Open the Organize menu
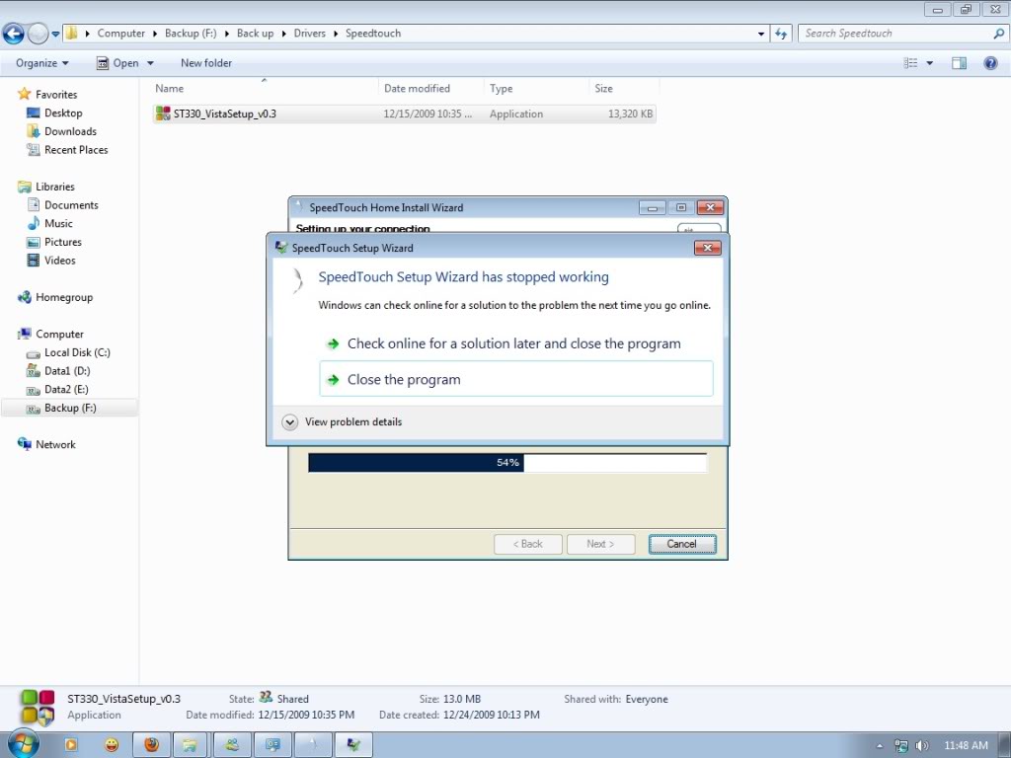The image size is (1011, 758). pos(41,63)
